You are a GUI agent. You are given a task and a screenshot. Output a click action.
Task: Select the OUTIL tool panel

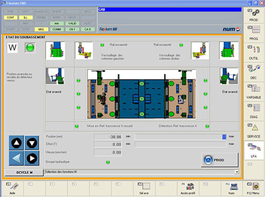point(254,53)
